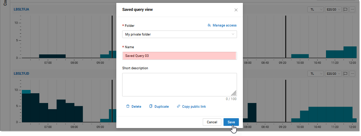Delete this saved query view
The height and width of the screenshot is (136, 361).
pos(133,107)
